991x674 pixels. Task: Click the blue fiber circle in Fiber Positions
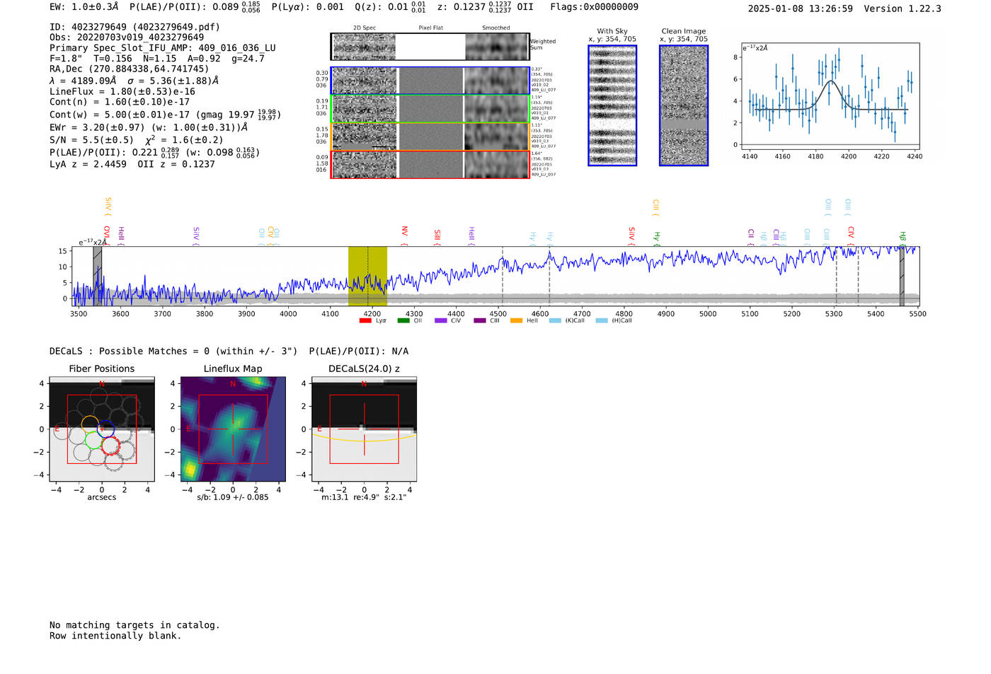106,429
